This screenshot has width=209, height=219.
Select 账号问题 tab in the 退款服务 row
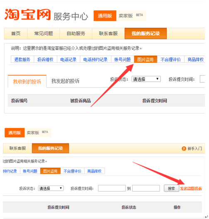click(x=123, y=59)
